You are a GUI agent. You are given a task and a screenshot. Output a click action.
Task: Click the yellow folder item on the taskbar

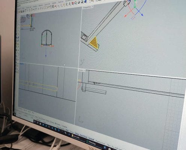[x=75, y=136]
